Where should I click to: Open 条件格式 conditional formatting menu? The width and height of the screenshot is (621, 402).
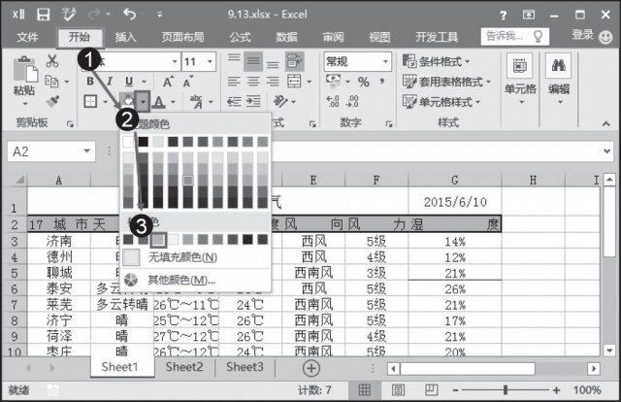pos(437,61)
